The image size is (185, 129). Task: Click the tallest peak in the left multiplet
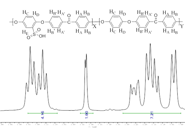(30, 47)
